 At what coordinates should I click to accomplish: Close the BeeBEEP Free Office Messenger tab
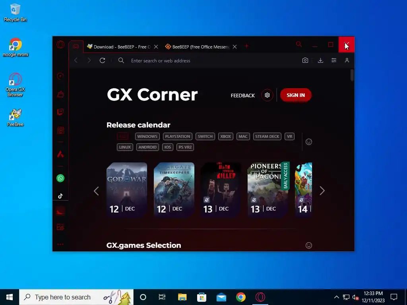[x=235, y=47]
